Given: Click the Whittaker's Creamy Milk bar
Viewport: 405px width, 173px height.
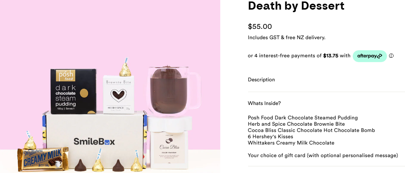Looking at the screenshot, I should coord(43,159).
